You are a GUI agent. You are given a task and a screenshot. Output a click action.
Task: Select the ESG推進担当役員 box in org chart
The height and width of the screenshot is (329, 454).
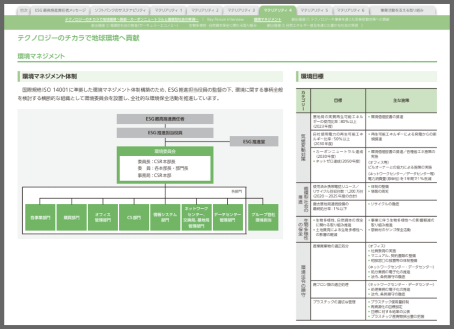165,133
